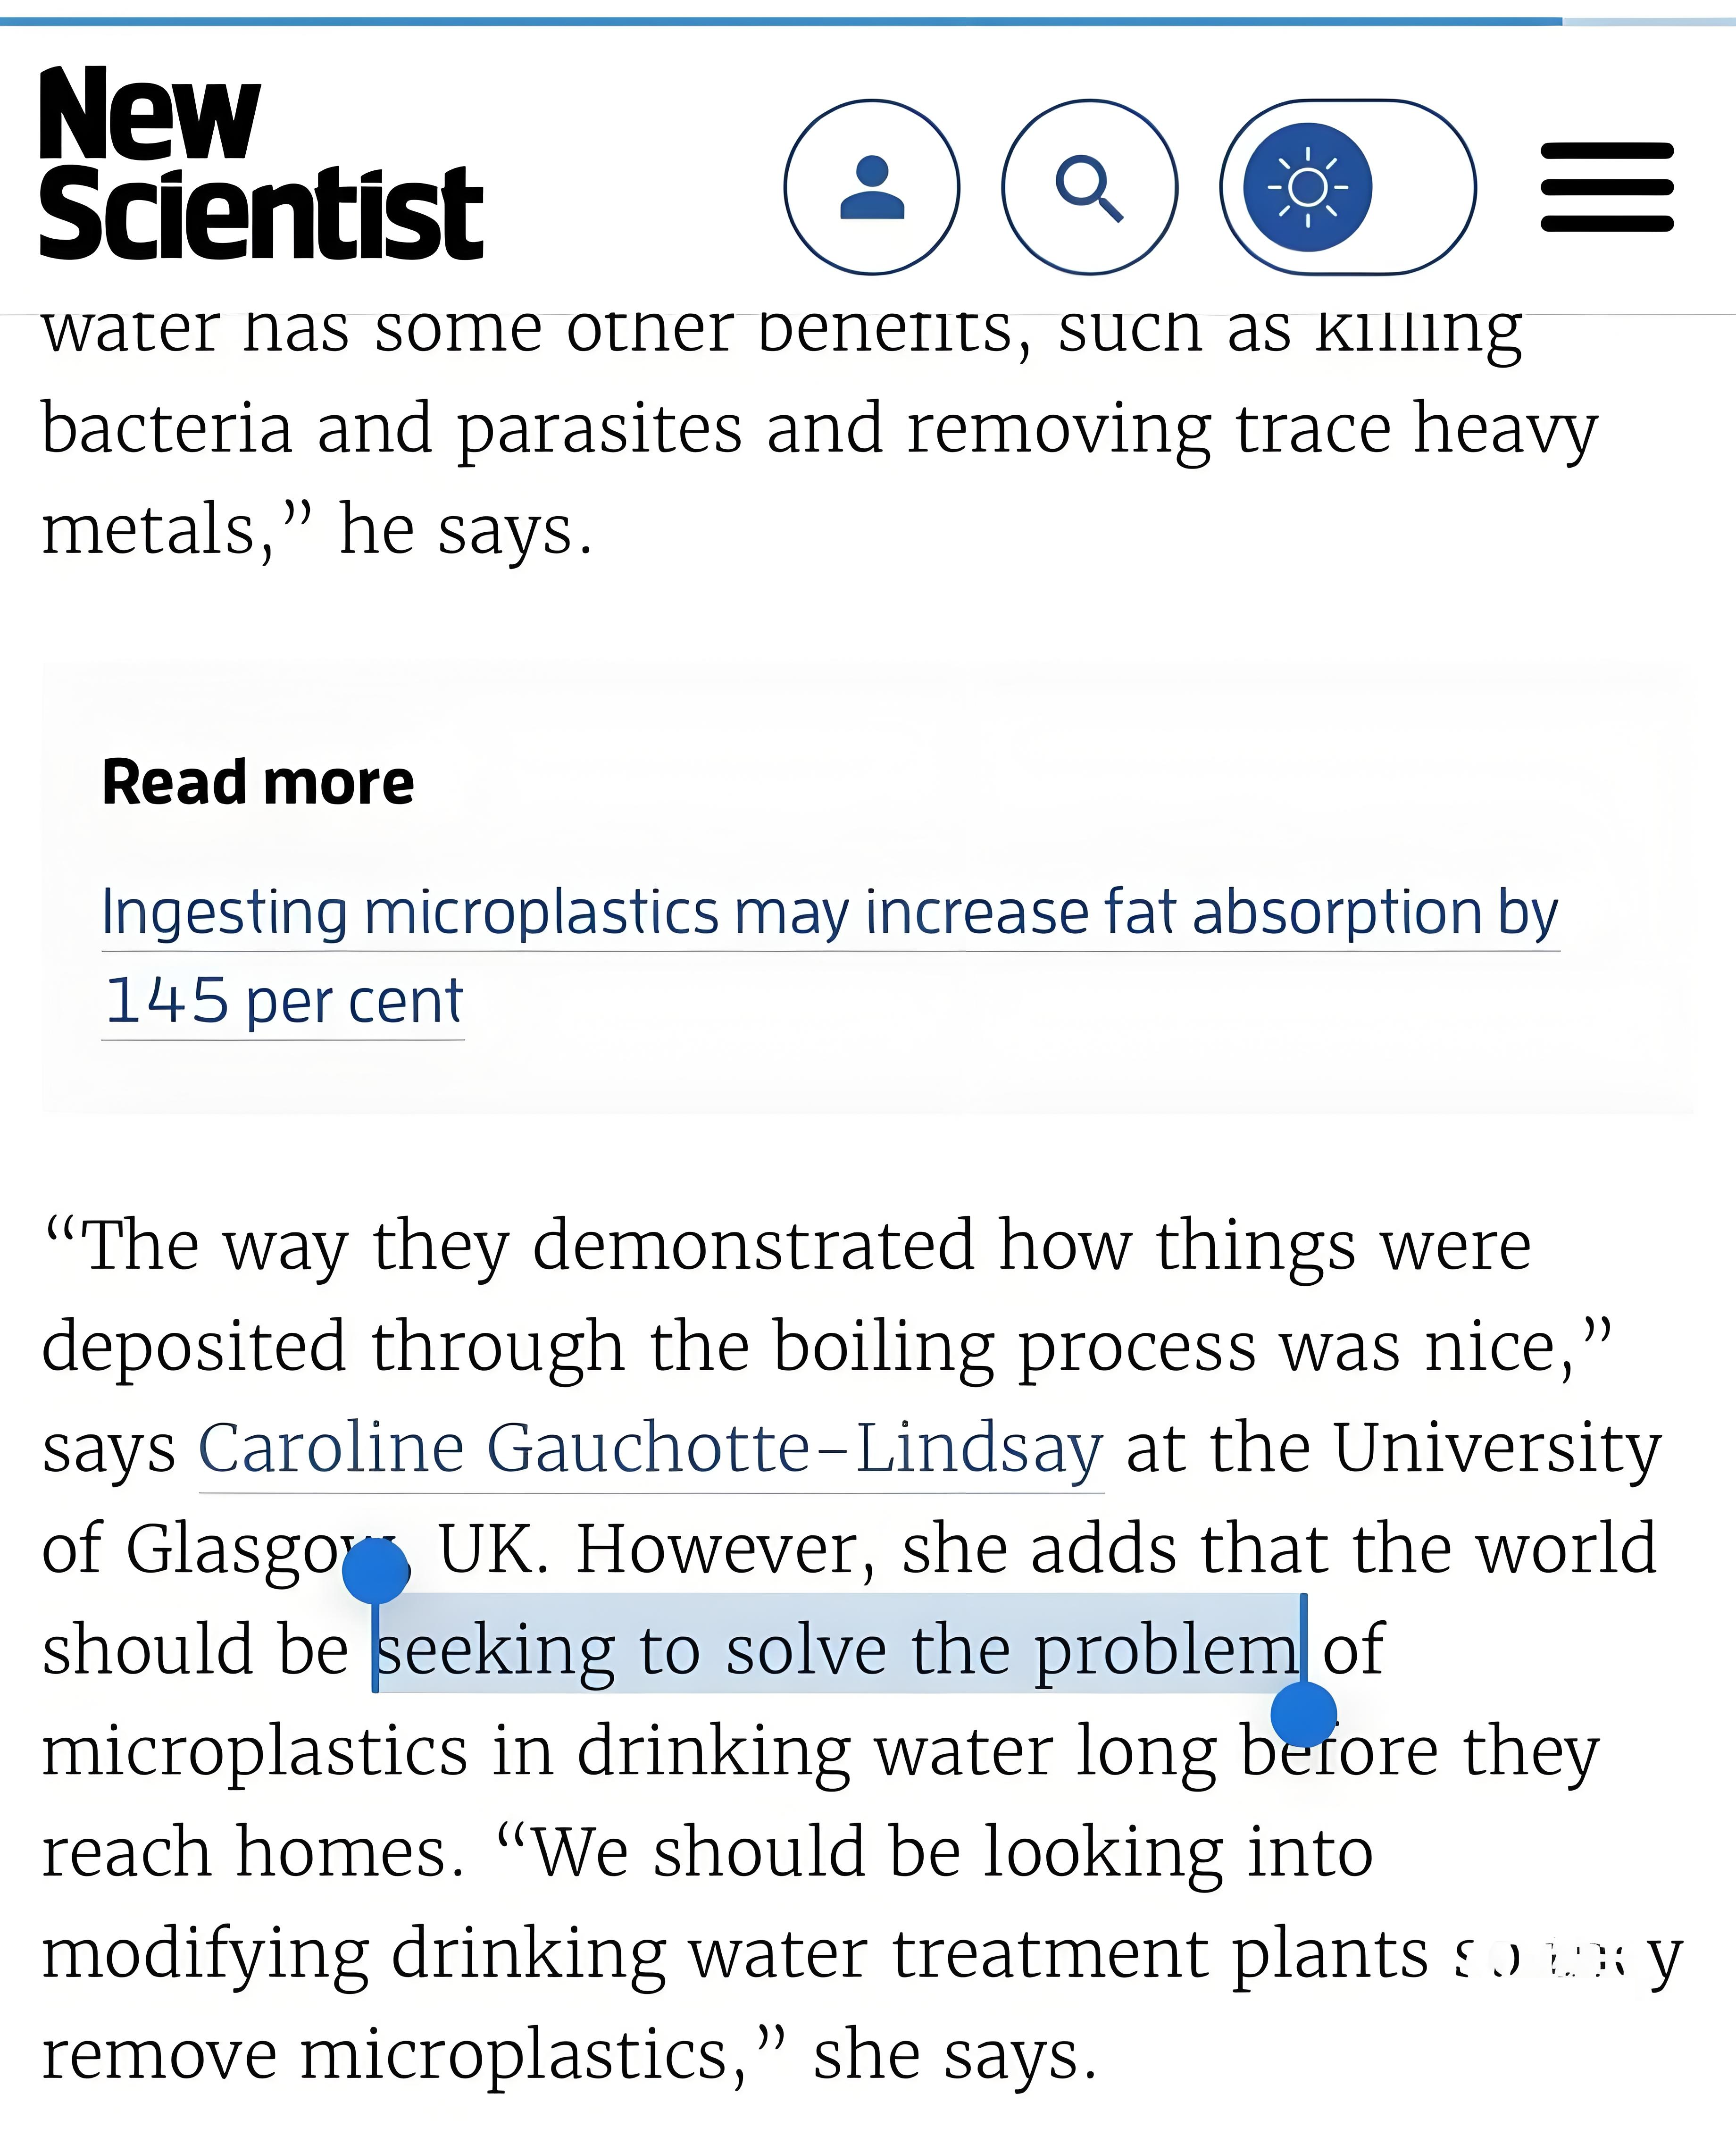The width and height of the screenshot is (1736, 2144).
Task: Click the 'Read more' heading
Action: point(258,782)
